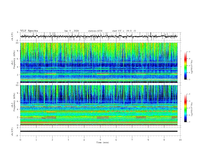The height and width of the screenshot is (157, 203).
Task: Click time axis tick label "5"
Action: coord(100,140)
